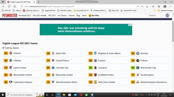This screenshot has width=174, height=97.
Task: Open the Liverpool team crest
Action: (95, 68)
